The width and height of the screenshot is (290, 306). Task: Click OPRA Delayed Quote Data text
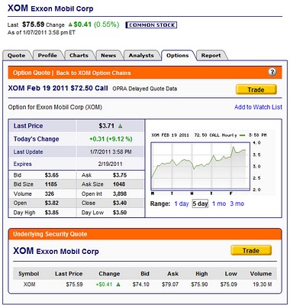pos(145,89)
